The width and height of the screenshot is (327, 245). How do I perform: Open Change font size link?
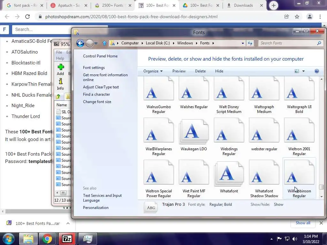coord(97,102)
